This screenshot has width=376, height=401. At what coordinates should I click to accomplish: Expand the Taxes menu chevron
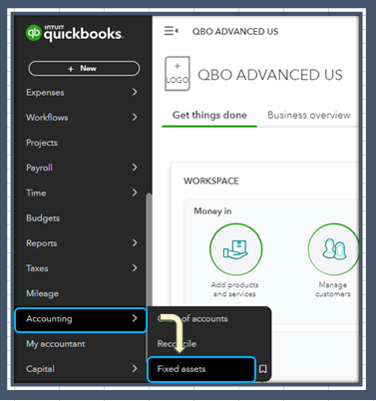click(135, 268)
